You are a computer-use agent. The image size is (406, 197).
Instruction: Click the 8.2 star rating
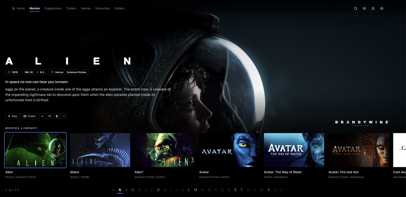[x=40, y=72]
